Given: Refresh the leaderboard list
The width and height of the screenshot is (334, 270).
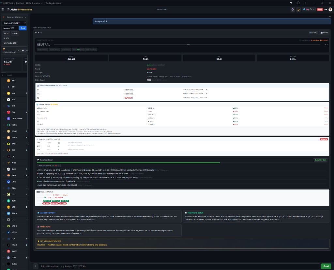Looking at the screenshot, I should 19,51.
